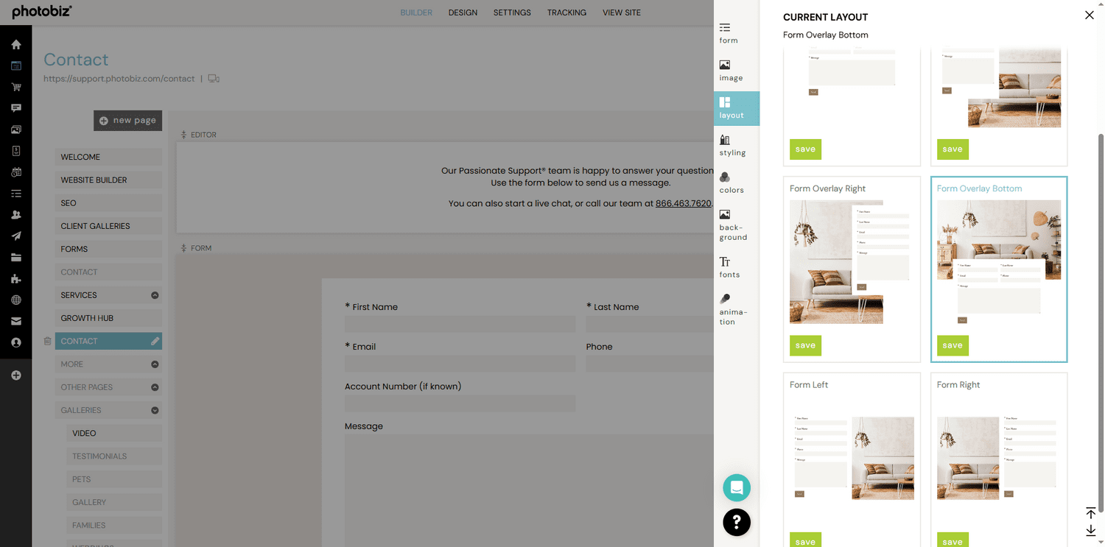Screen dimensions: 1105x547
Task: Open the DESIGN tab
Action: [463, 13]
